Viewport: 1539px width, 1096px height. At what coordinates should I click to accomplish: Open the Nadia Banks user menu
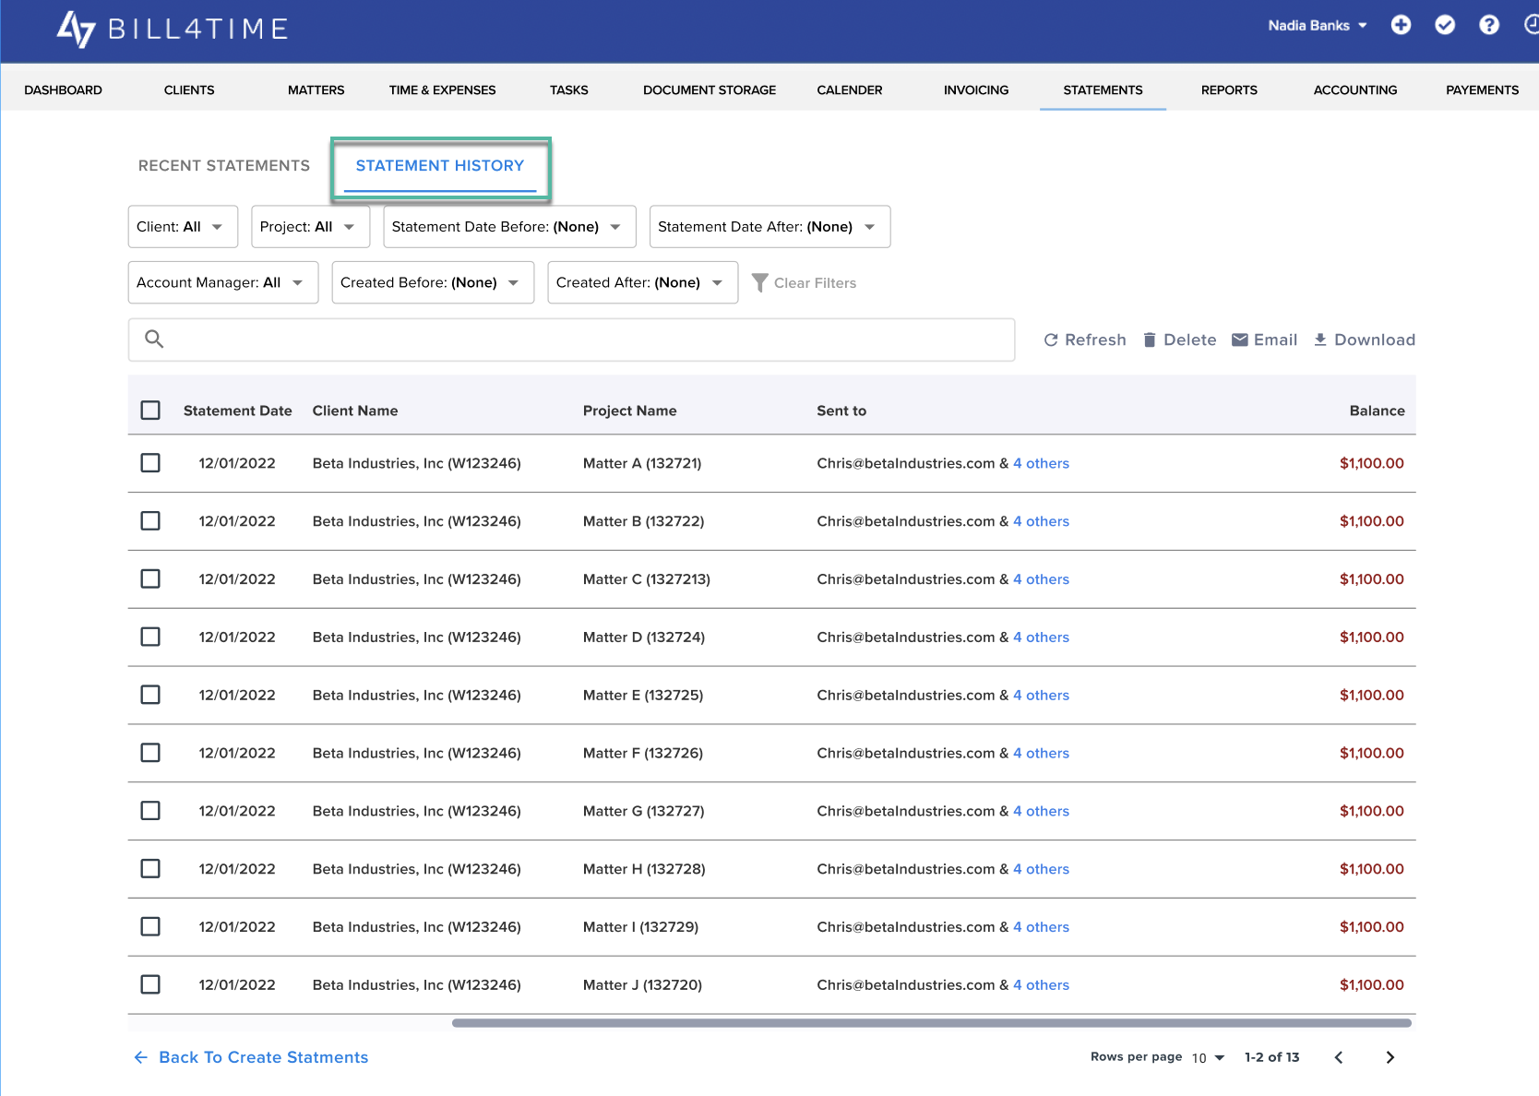tap(1318, 26)
